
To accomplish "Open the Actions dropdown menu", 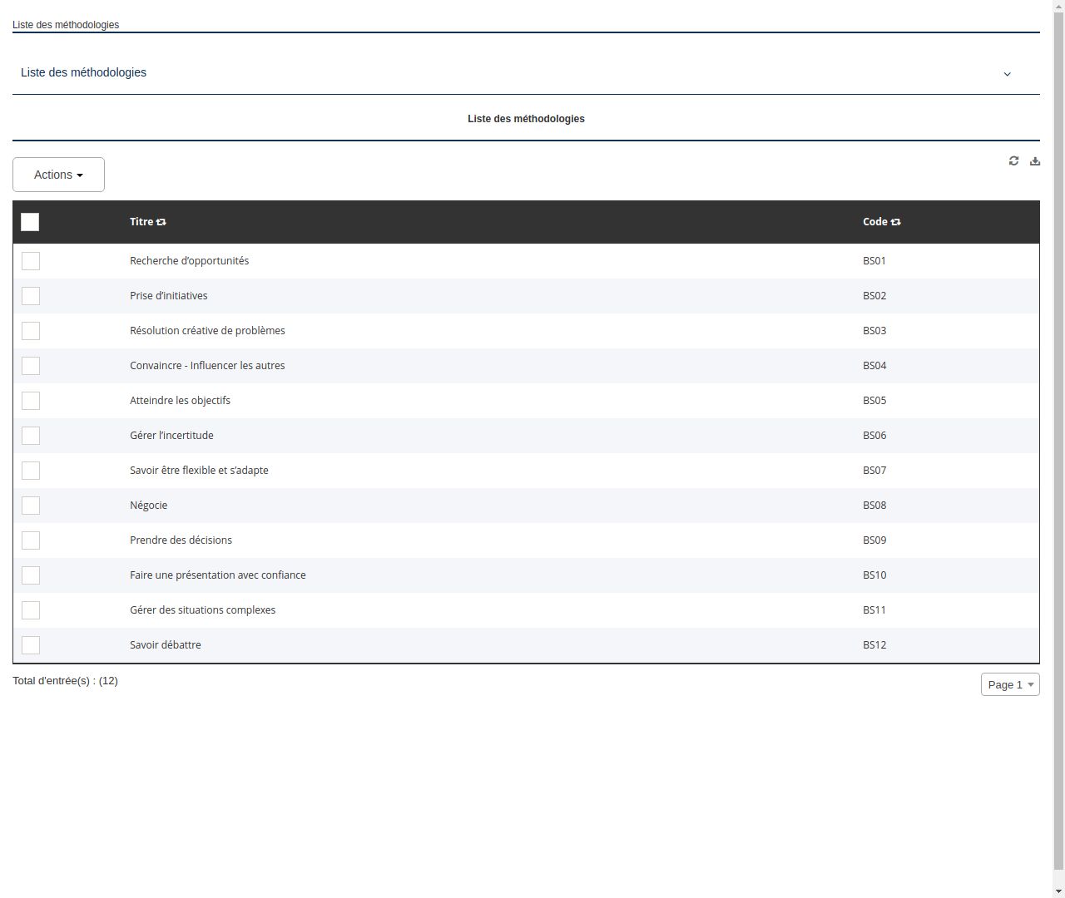I will 58,175.
